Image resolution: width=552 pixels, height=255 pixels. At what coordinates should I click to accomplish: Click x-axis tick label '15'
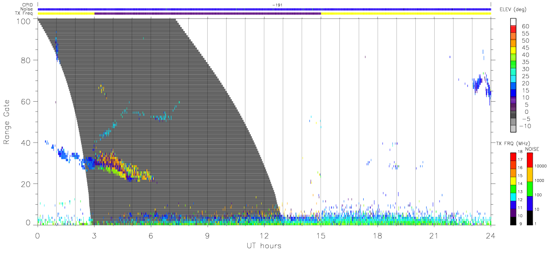point(321,236)
